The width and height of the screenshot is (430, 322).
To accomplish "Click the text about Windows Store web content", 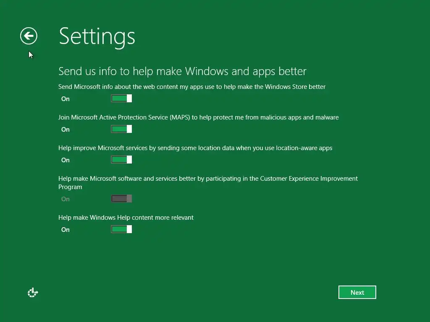I will [192, 86].
